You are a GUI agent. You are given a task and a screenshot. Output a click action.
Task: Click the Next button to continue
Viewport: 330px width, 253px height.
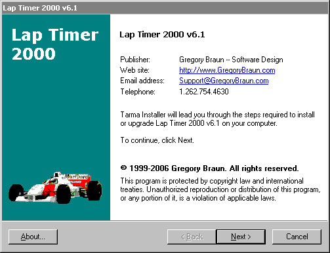(x=241, y=237)
